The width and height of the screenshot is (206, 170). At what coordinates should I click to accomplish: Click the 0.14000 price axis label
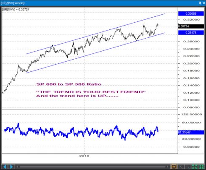pyautogui.click(x=191, y=85)
